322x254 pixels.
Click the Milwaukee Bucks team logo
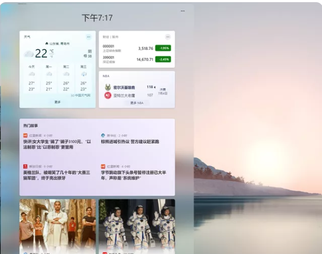pos(108,87)
